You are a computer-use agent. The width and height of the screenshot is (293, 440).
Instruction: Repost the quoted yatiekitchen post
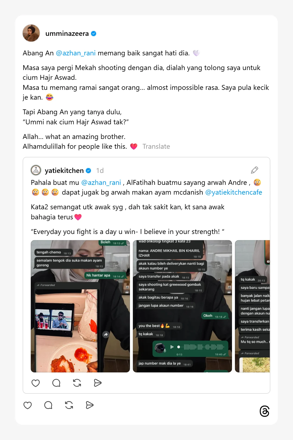pyautogui.click(x=77, y=383)
